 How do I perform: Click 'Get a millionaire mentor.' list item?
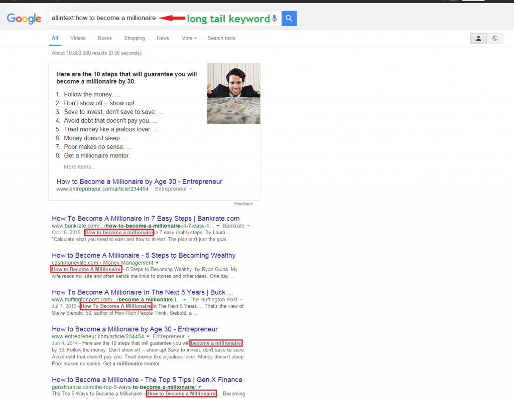(97, 155)
